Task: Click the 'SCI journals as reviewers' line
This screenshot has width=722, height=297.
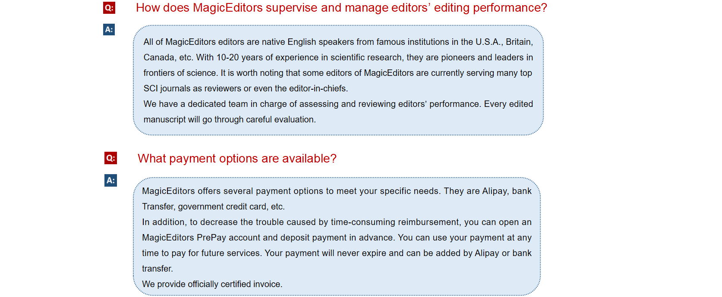Action: tap(246, 88)
